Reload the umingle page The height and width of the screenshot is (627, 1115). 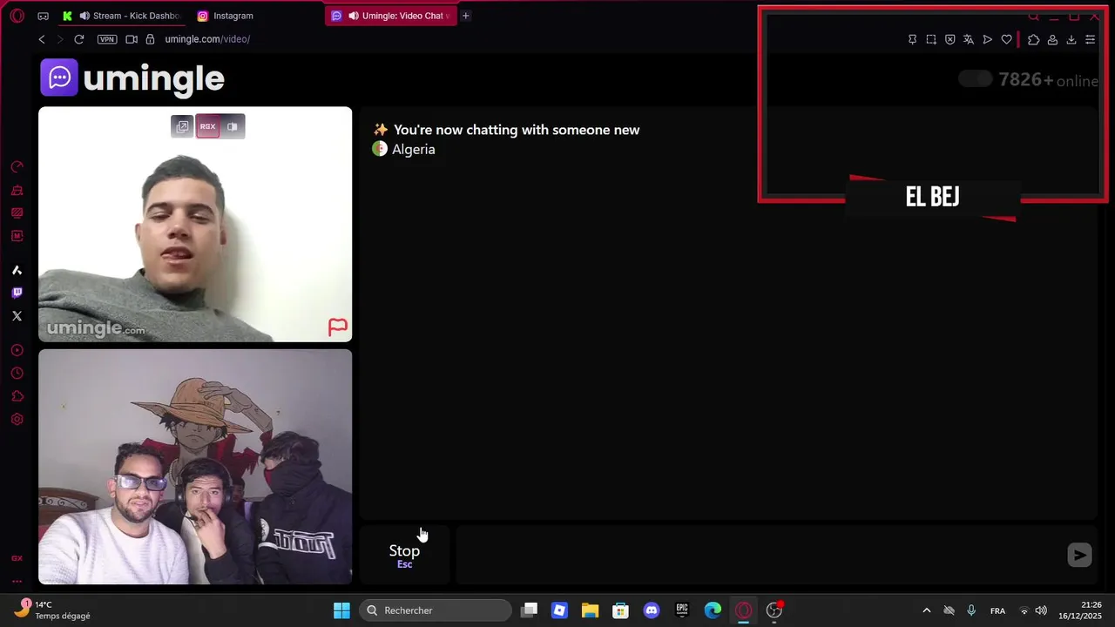coord(78,39)
